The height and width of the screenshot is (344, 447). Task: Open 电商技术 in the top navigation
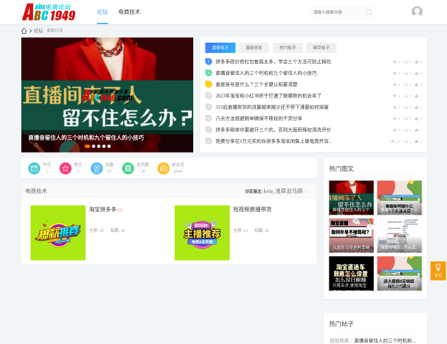[129, 12]
